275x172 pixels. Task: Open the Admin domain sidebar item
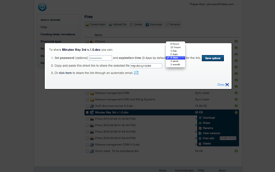(x=51, y=20)
